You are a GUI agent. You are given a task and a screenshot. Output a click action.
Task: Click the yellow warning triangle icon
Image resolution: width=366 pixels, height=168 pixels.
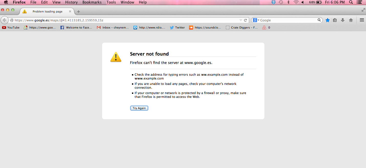click(116, 57)
